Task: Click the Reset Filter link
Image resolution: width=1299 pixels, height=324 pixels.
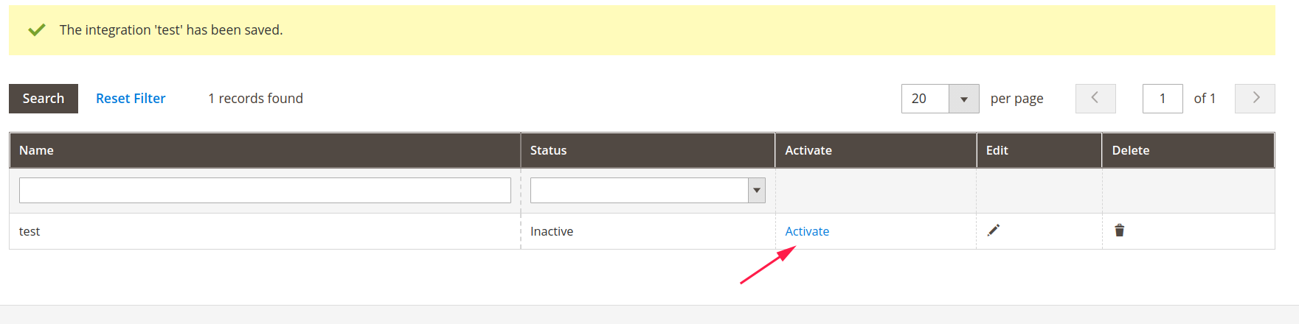Action: click(131, 99)
